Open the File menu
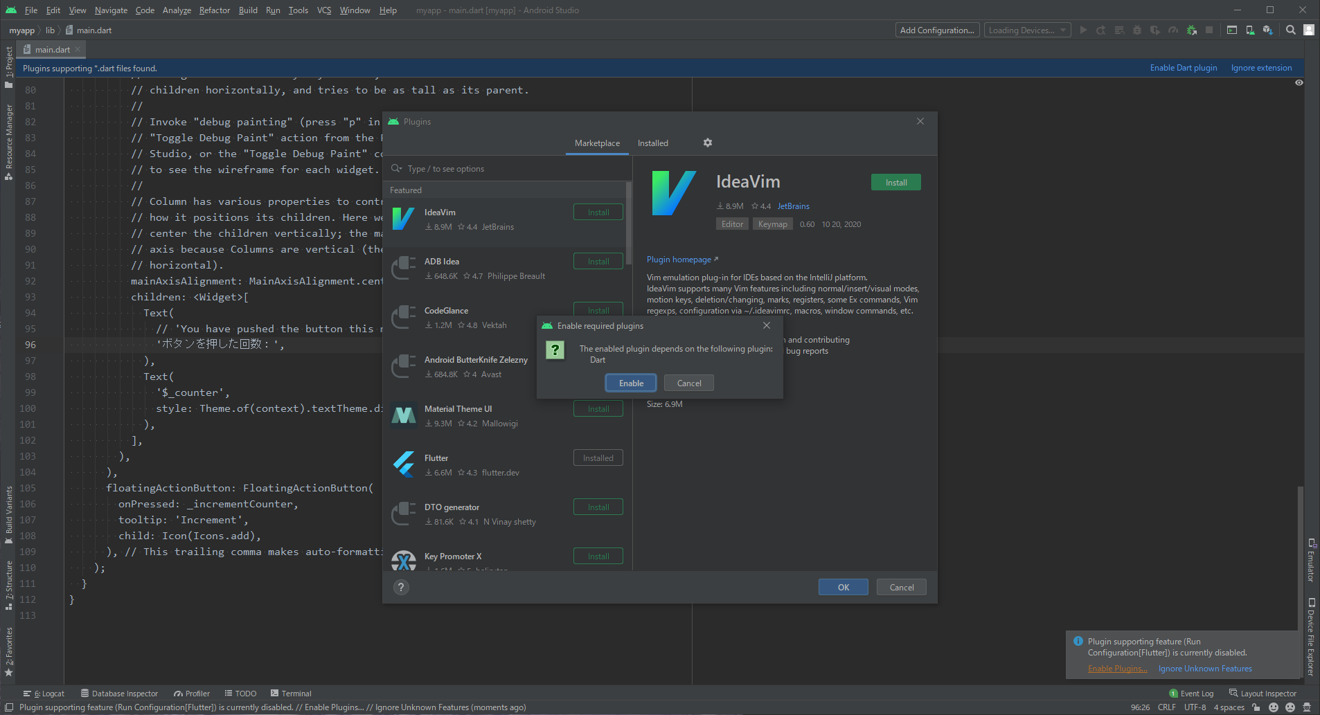Image resolution: width=1320 pixels, height=715 pixels. [x=31, y=10]
